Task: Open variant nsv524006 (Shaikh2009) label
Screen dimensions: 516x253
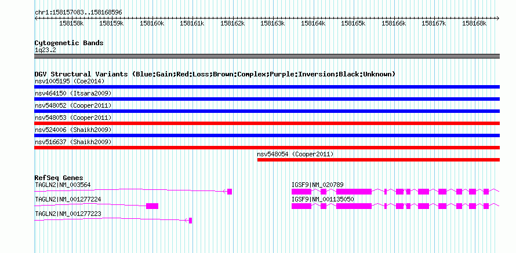Action: [x=73, y=130]
